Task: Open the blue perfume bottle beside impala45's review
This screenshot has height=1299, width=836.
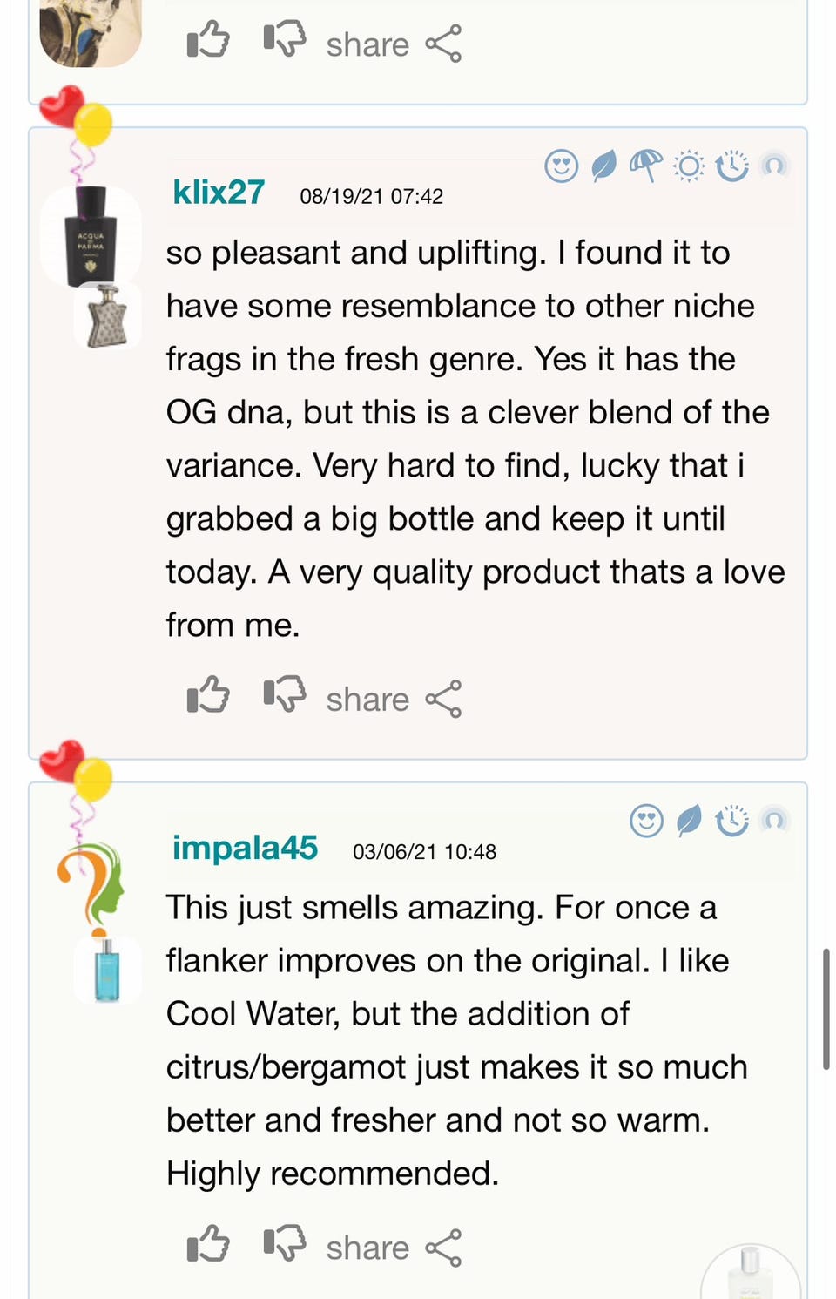Action: pyautogui.click(x=107, y=970)
